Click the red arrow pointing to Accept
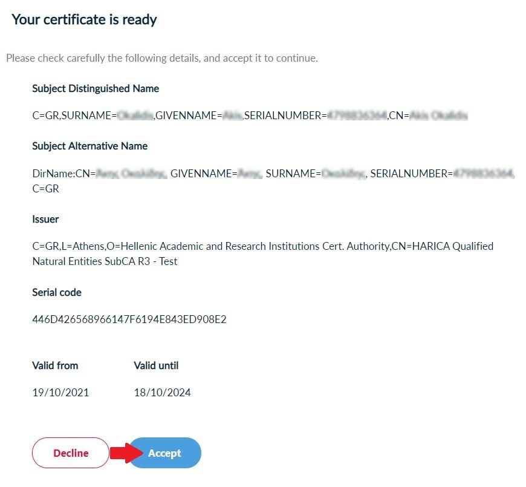 [x=128, y=453]
